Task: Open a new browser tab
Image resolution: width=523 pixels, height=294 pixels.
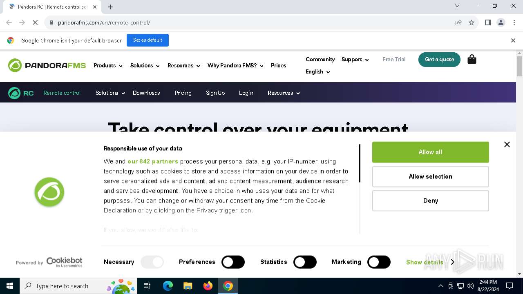Action: pyautogui.click(x=110, y=7)
